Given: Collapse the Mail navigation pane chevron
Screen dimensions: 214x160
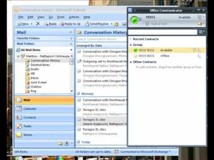Looking at the screenshot, I should pyautogui.click(x=71, y=32).
